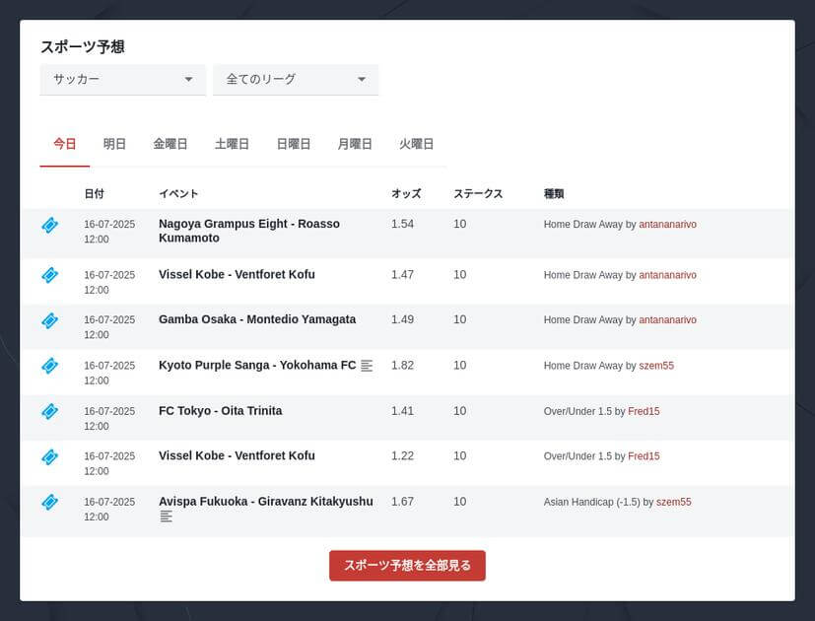Screen dimensions: 815x621
Task: Open Nagoya Grampus Eight - Roasso Kumamoto match
Action: pos(249,231)
